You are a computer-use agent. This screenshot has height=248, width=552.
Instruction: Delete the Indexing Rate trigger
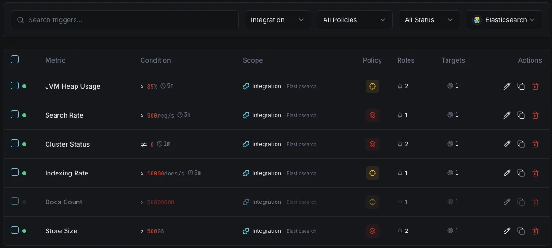point(535,173)
